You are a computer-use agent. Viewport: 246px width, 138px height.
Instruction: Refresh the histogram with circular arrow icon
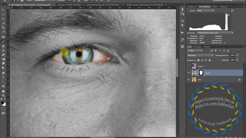point(232,11)
